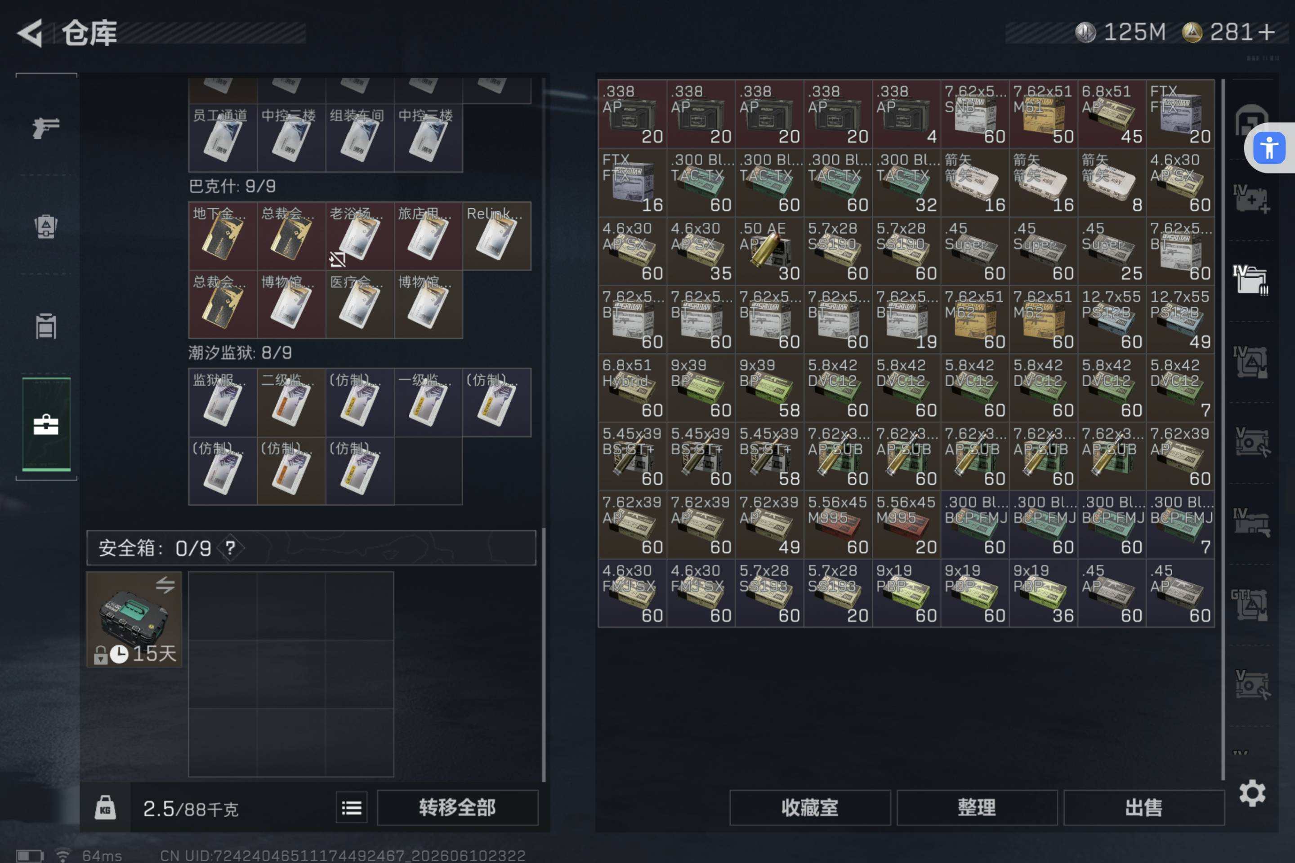Select the 5.56x45 M995 stack of 20
The image size is (1295, 863).
[907, 525]
